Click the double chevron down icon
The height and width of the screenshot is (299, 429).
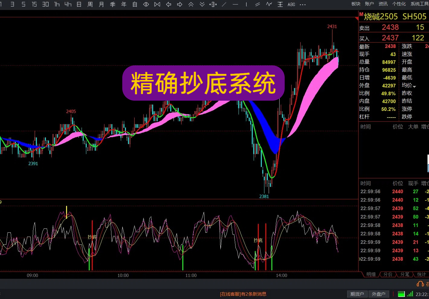(202, 4)
